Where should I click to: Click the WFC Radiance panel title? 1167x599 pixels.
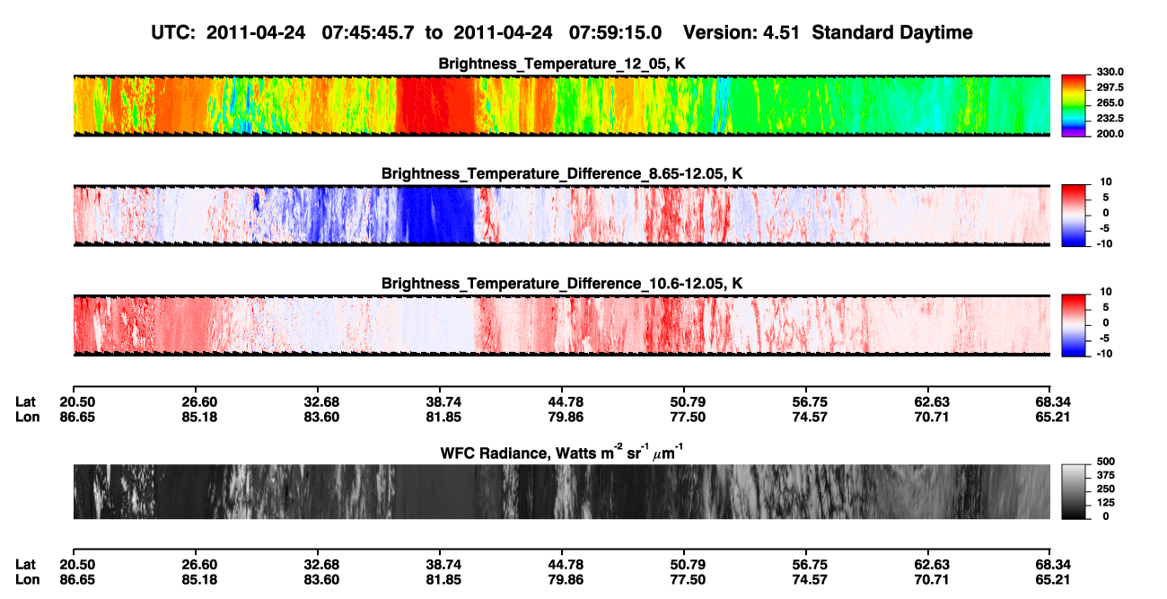(562, 453)
